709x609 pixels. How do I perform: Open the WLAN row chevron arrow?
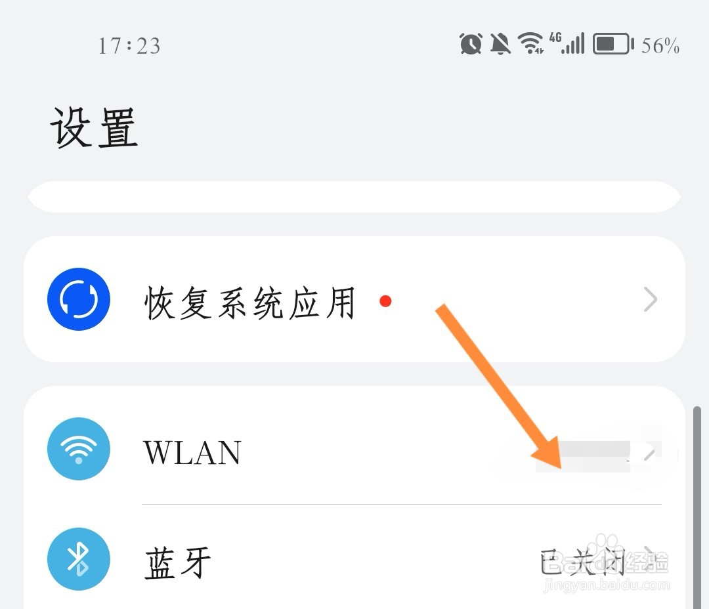pyautogui.click(x=649, y=451)
